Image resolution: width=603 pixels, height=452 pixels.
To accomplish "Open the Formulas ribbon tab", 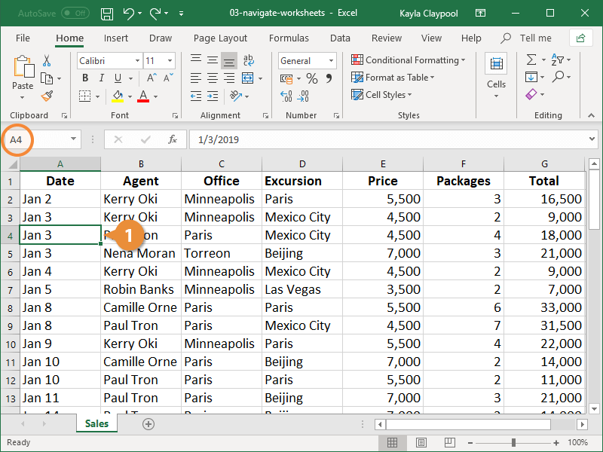I will 289,38.
